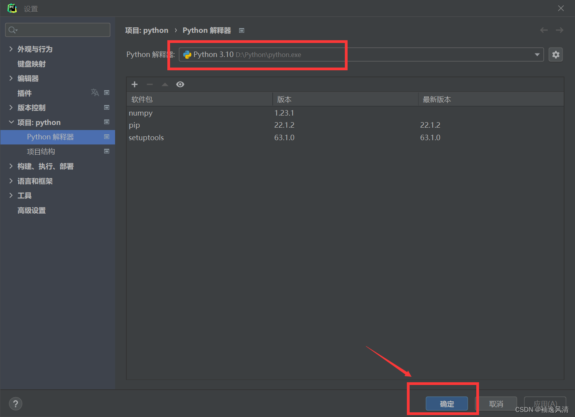The width and height of the screenshot is (575, 417).
Task: Expand the 语言和框架 section
Action: pyautogui.click(x=11, y=181)
